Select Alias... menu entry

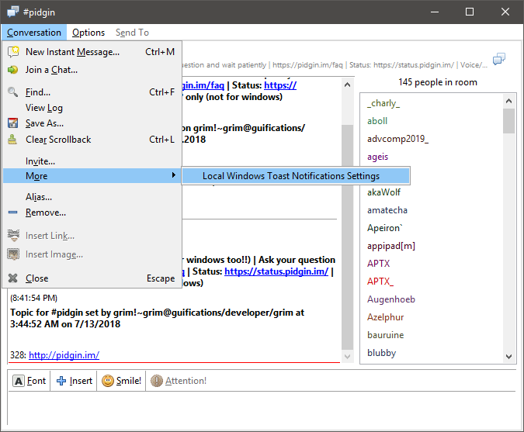[92, 197]
